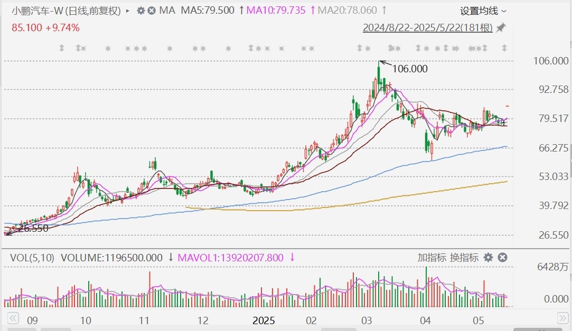Open MA indicator settings gear

coord(140,11)
